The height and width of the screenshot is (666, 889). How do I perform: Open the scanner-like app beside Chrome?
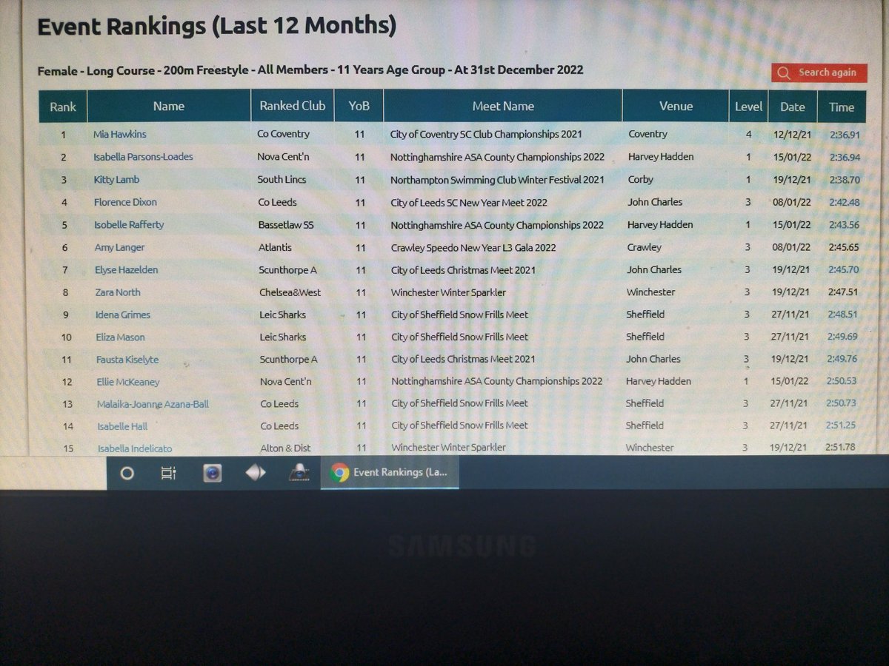tap(299, 473)
